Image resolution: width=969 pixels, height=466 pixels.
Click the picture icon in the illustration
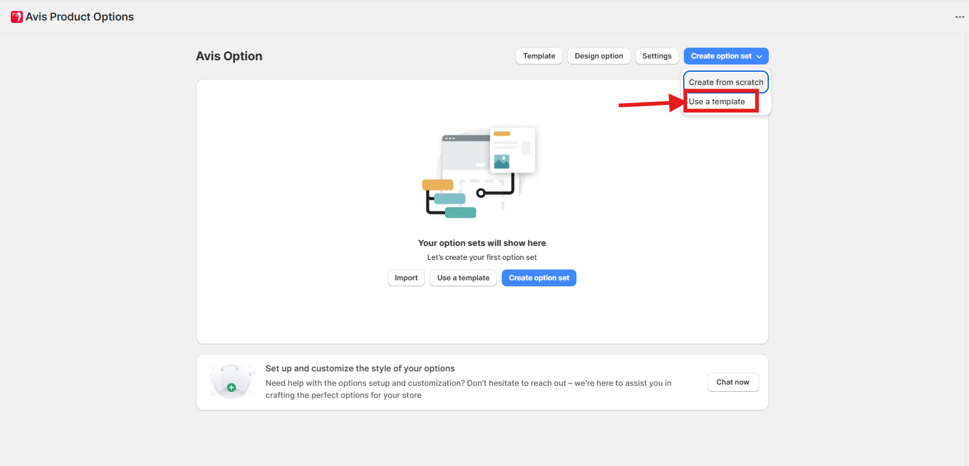[x=501, y=162]
